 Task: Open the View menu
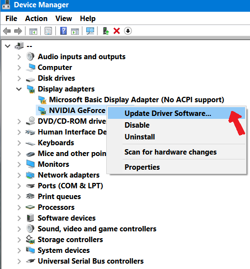[x=64, y=19]
